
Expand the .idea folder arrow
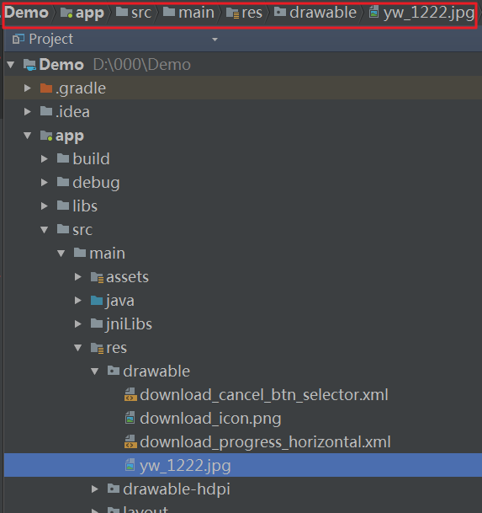pyautogui.click(x=28, y=111)
